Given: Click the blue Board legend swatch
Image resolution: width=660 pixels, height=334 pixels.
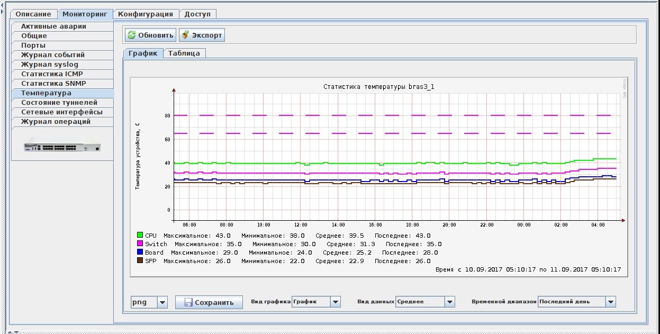Looking at the screenshot, I should 140,252.
